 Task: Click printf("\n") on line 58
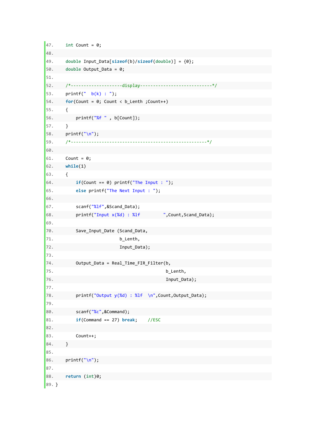click(82, 134)
